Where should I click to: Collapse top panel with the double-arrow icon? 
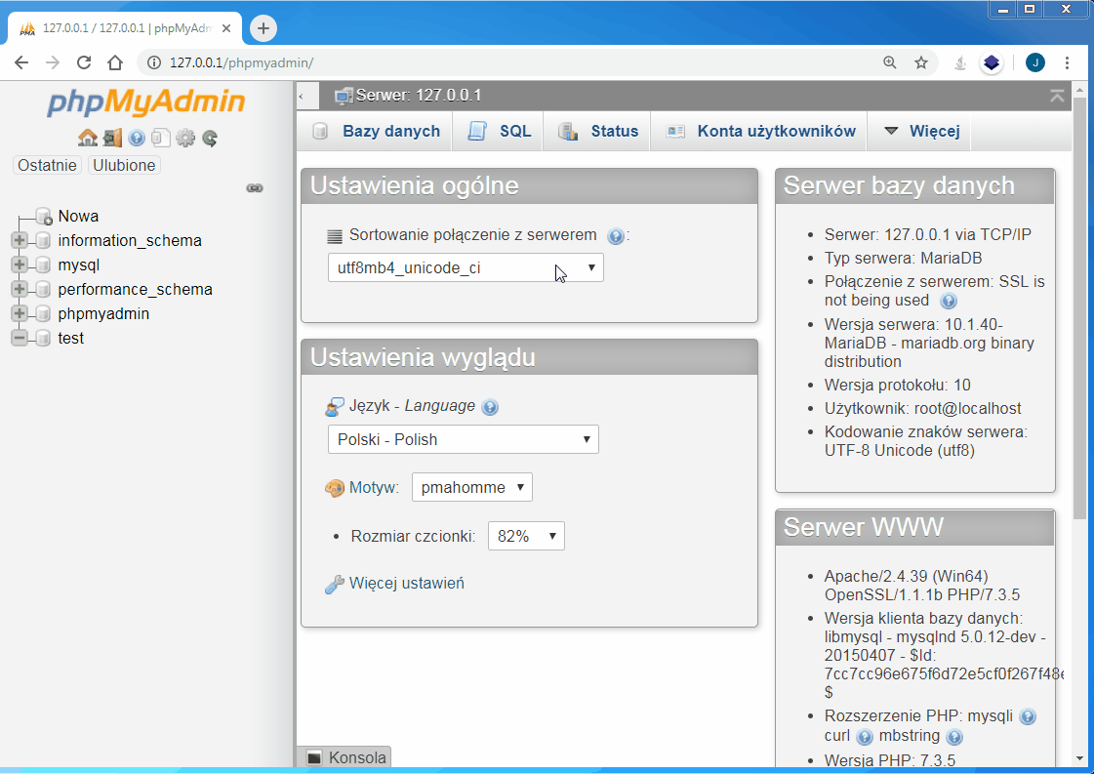pyautogui.click(x=1057, y=96)
